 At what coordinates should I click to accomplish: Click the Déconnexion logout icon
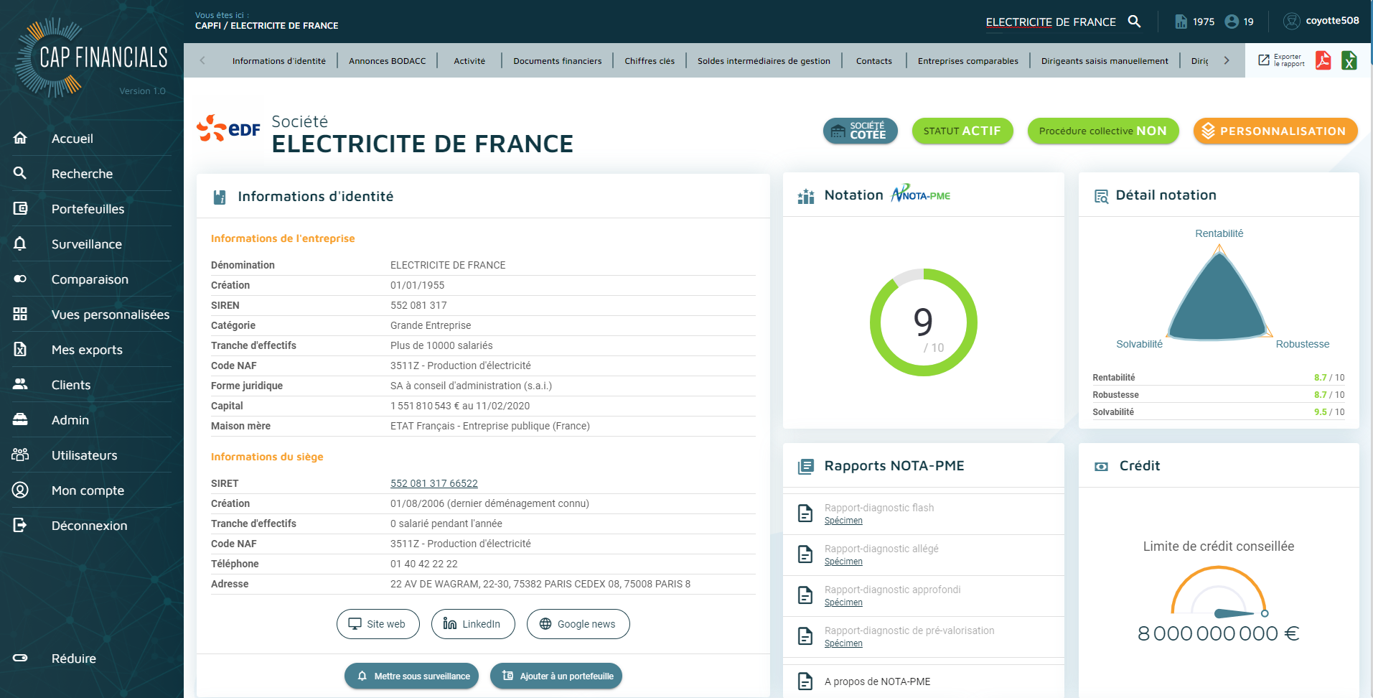coord(20,525)
